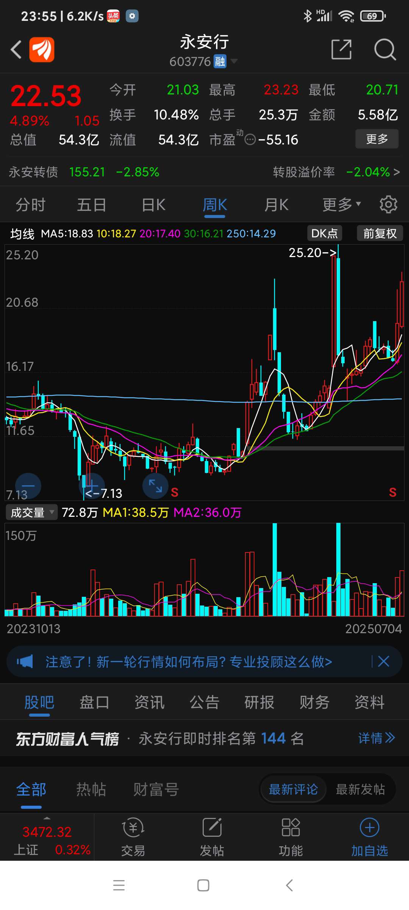Switch to the 盘口 tab
This screenshot has width=409, height=910.
coord(94,703)
